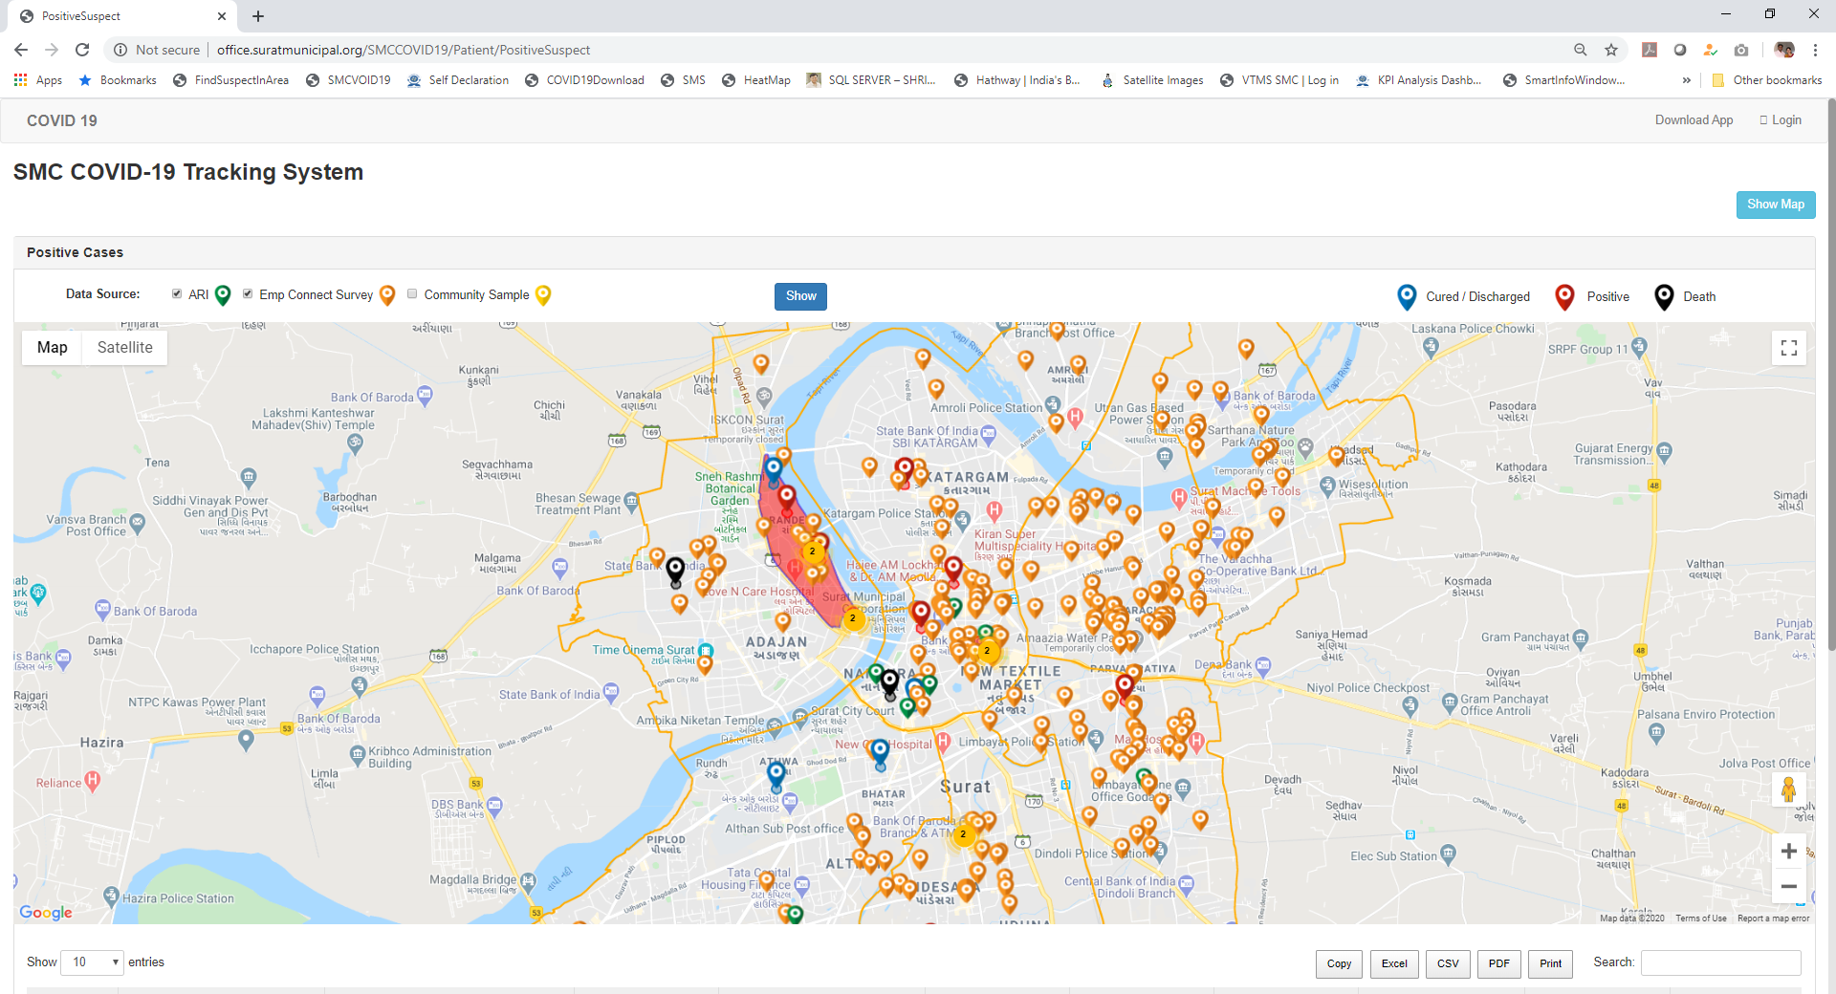Toggle the ARI data source checkbox
Screen dimensions: 1836x994
point(177,294)
